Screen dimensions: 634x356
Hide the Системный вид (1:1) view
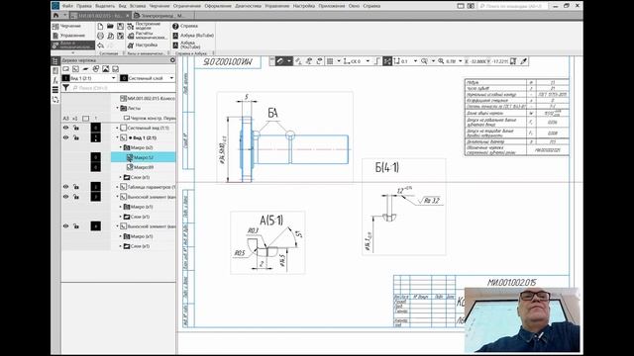pyautogui.click(x=66, y=128)
